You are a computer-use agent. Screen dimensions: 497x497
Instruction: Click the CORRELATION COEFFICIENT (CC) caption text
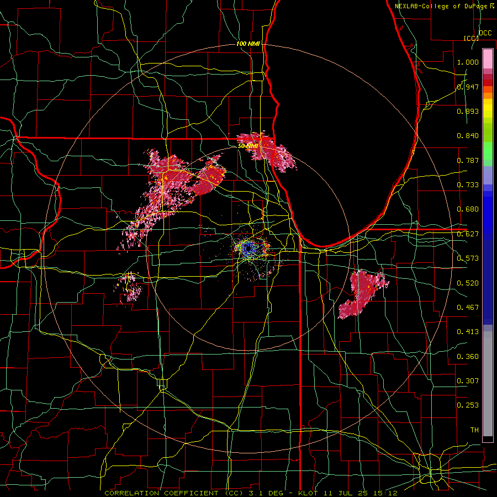point(175,493)
